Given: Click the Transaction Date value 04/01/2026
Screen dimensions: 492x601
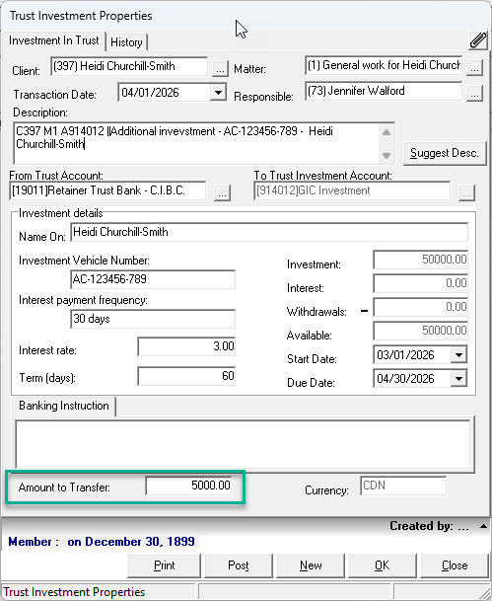Looking at the screenshot, I should click(150, 93).
